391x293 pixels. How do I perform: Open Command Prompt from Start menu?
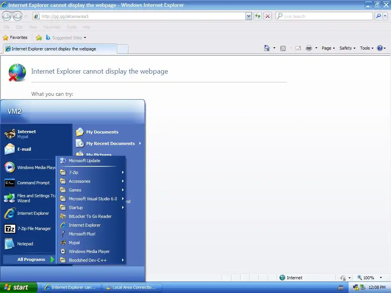tap(29, 183)
